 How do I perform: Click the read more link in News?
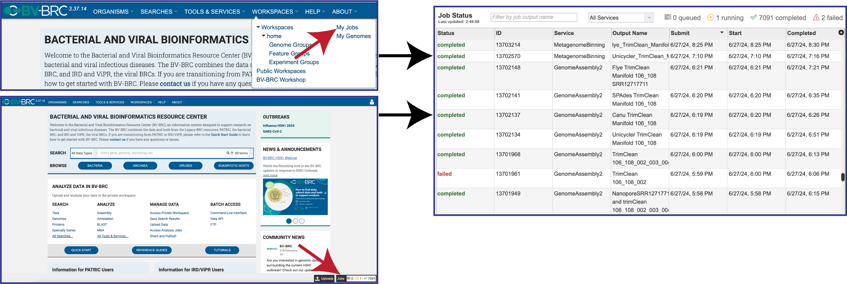coord(270,175)
